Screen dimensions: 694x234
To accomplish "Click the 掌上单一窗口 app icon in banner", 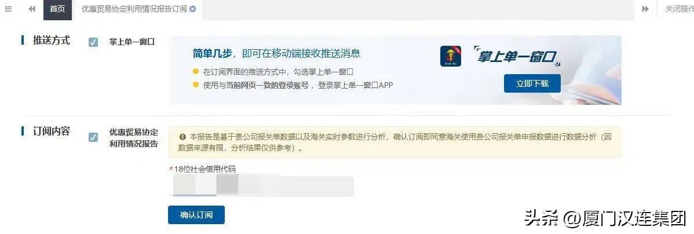I will point(451,56).
